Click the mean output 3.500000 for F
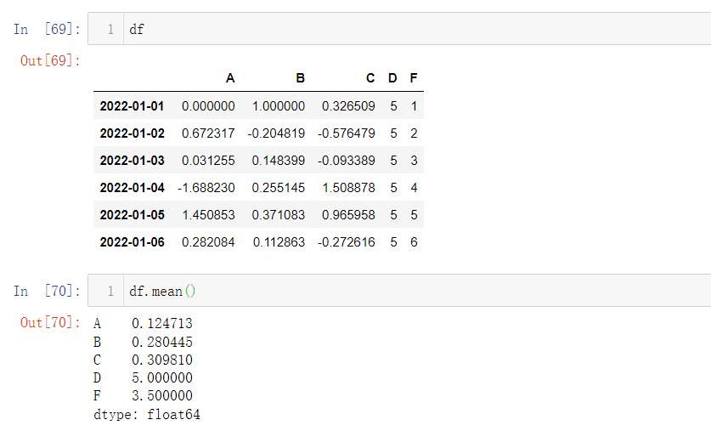The width and height of the screenshot is (711, 431). 162,395
